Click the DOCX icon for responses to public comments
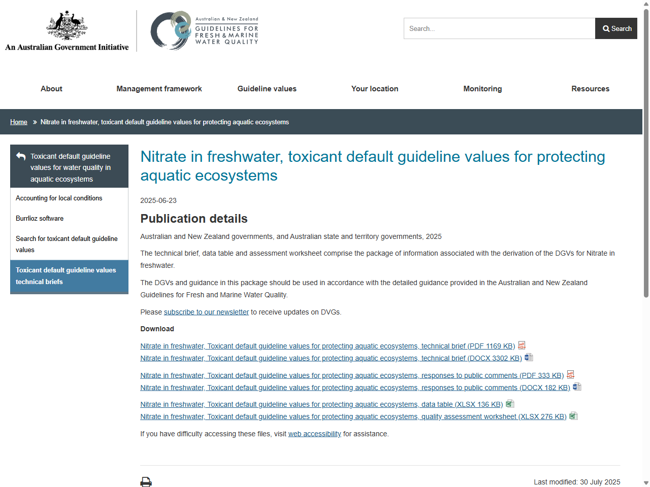Screen dimensions: 650x487 (577, 387)
